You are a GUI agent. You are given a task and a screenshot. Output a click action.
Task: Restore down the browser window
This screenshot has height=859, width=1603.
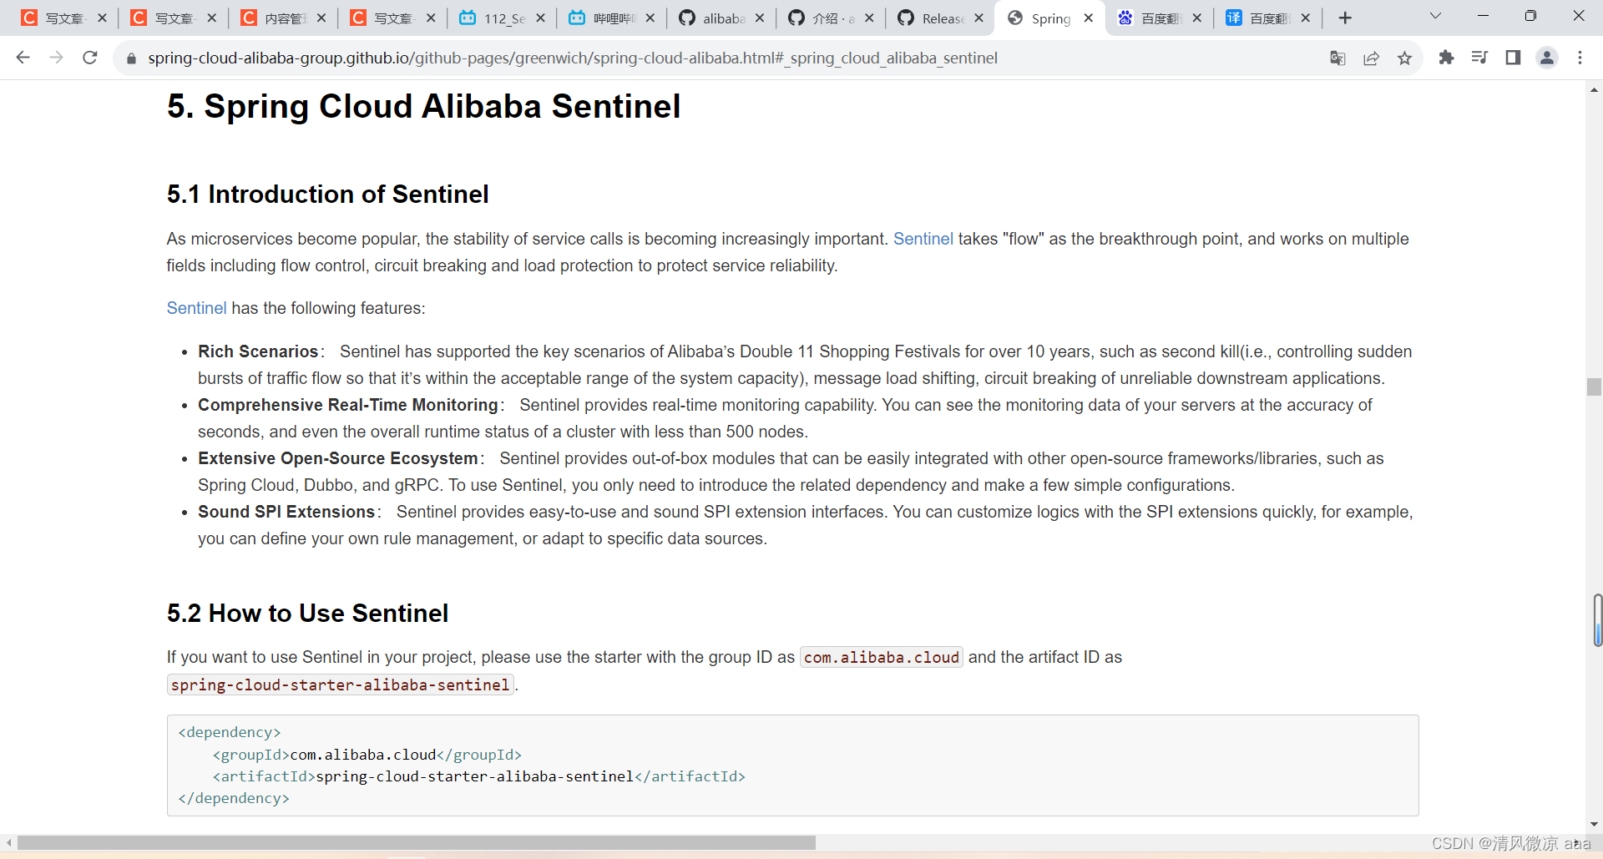pos(1530,16)
